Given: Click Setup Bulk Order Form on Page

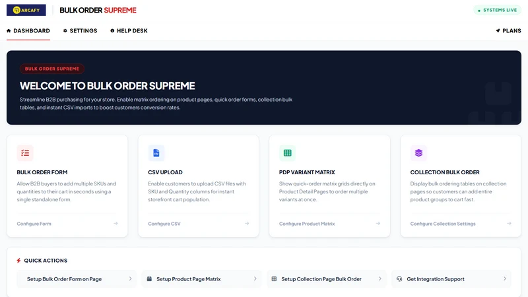Looking at the screenshot, I should coord(77,279).
